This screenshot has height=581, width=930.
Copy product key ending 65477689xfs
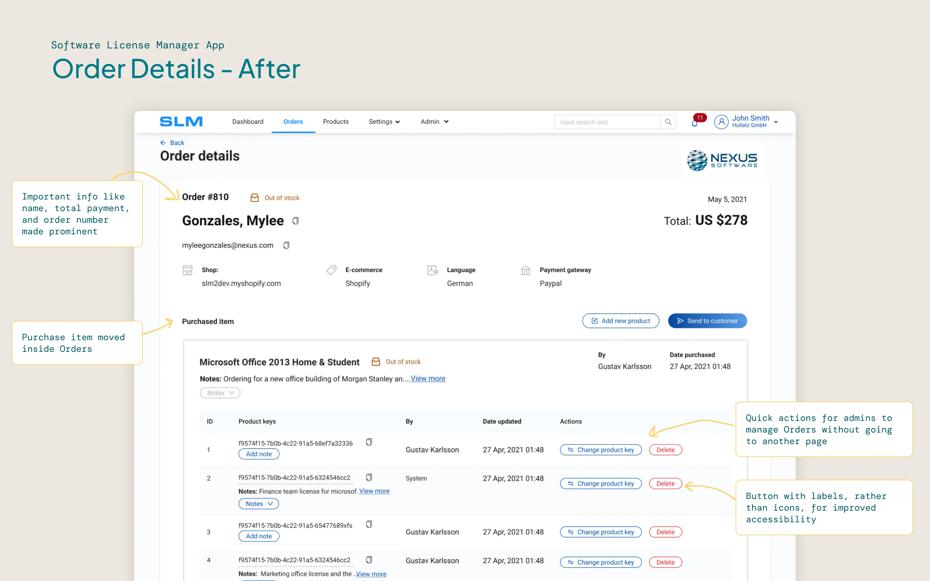tap(369, 524)
